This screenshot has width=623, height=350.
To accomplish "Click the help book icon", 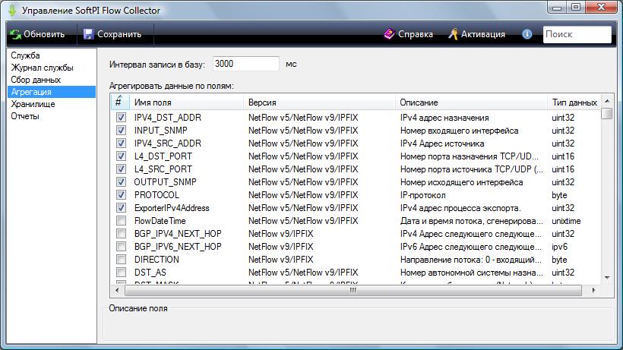I will [389, 34].
